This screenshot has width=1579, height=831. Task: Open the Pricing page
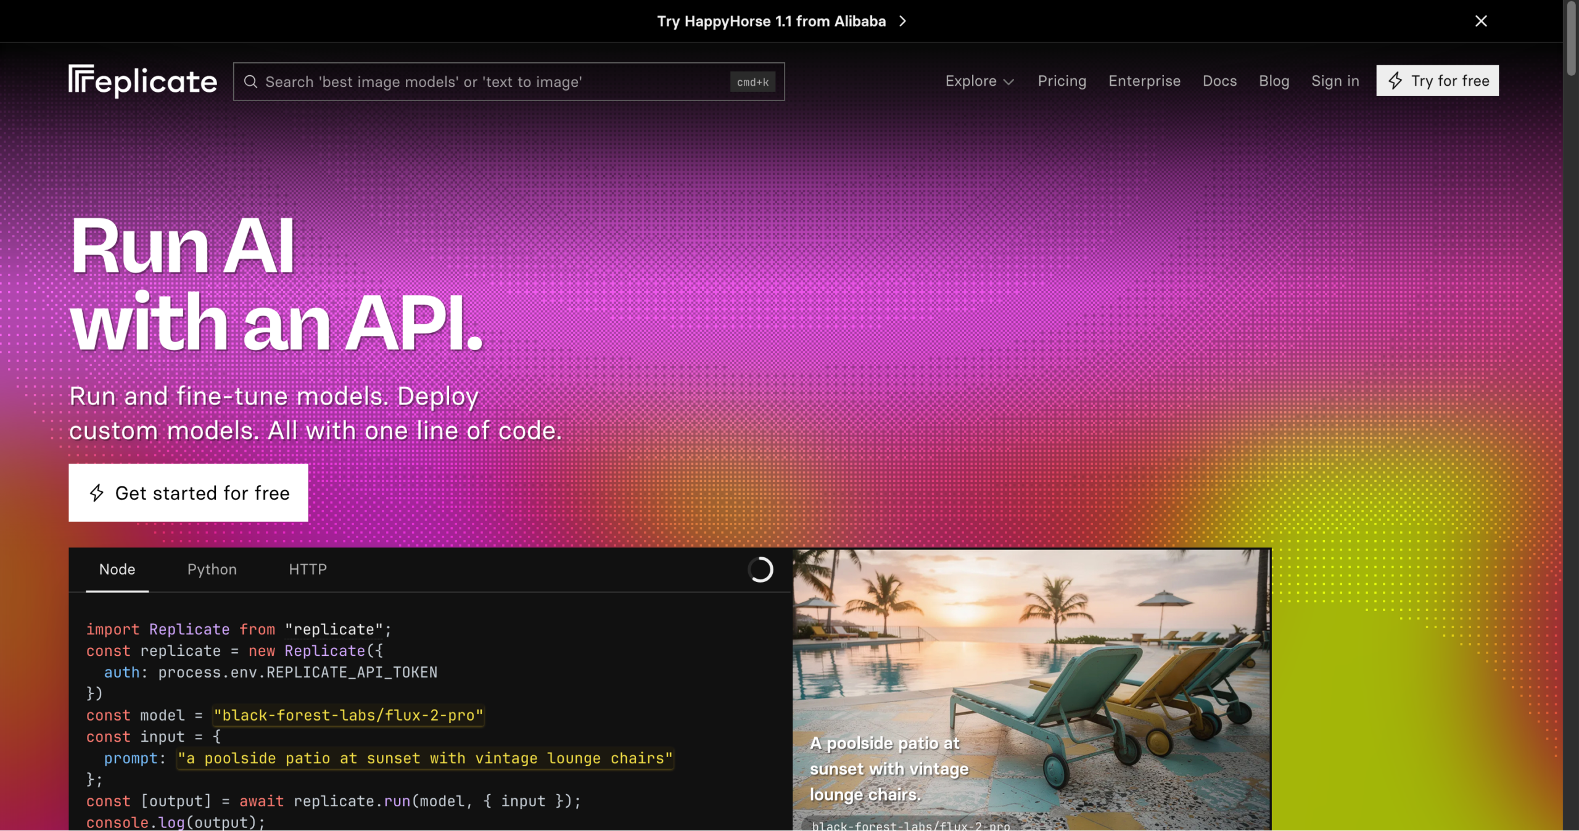[1062, 81]
